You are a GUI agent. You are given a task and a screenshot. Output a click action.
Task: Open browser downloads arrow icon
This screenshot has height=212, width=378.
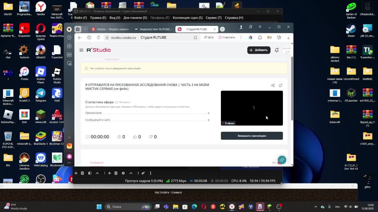288,37
